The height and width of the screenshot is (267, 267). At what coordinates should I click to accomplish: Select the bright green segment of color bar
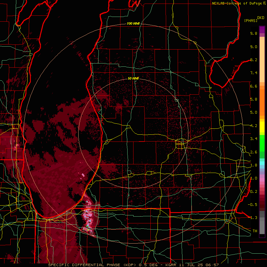coord(262,143)
